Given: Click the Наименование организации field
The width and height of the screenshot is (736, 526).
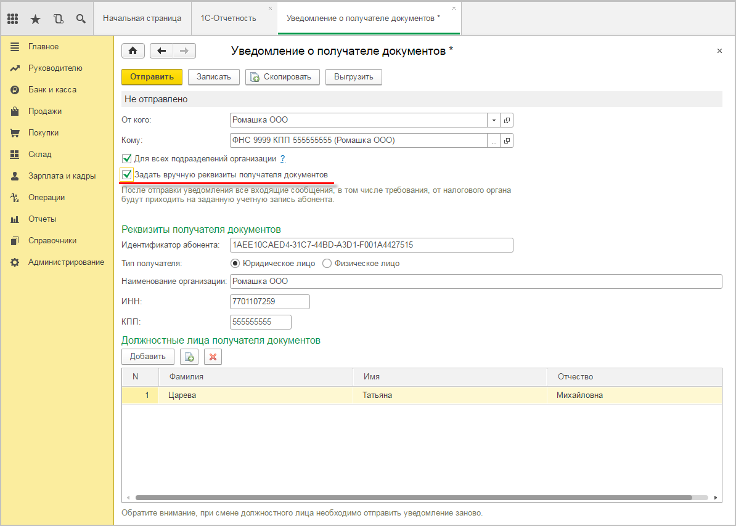Looking at the screenshot, I should pos(476,281).
